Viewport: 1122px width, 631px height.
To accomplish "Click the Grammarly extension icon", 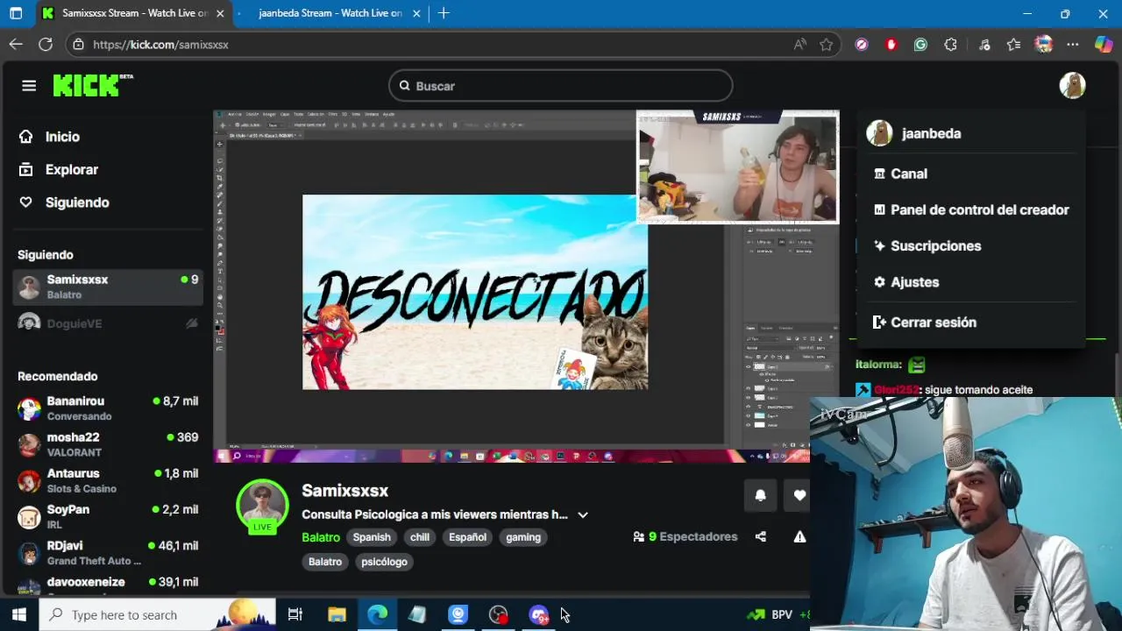I will pyautogui.click(x=920, y=44).
